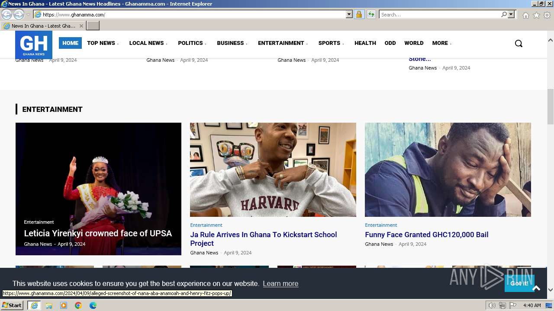554x311 pixels.
Task: Open the WORLD nav item
Action: pyautogui.click(x=414, y=43)
